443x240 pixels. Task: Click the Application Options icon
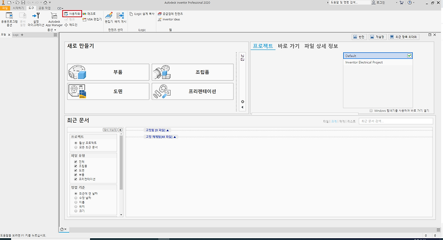[9, 16]
